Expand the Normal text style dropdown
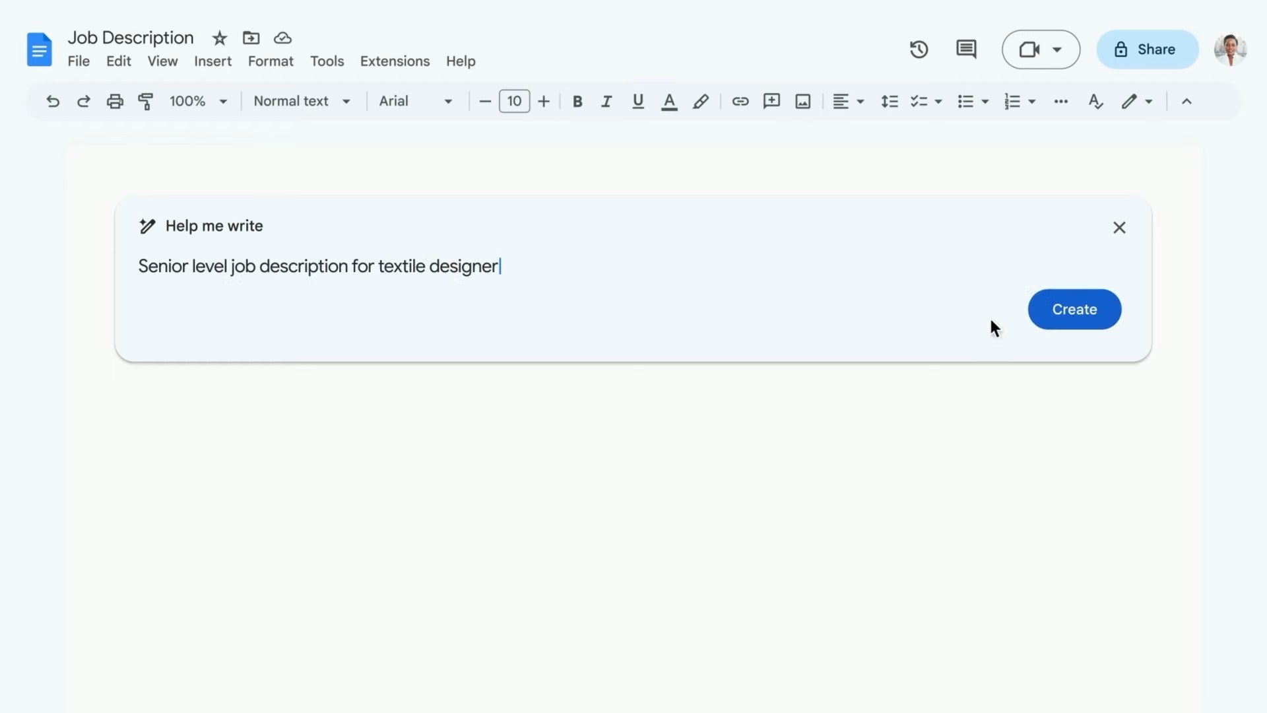This screenshot has width=1267, height=713. 300,100
